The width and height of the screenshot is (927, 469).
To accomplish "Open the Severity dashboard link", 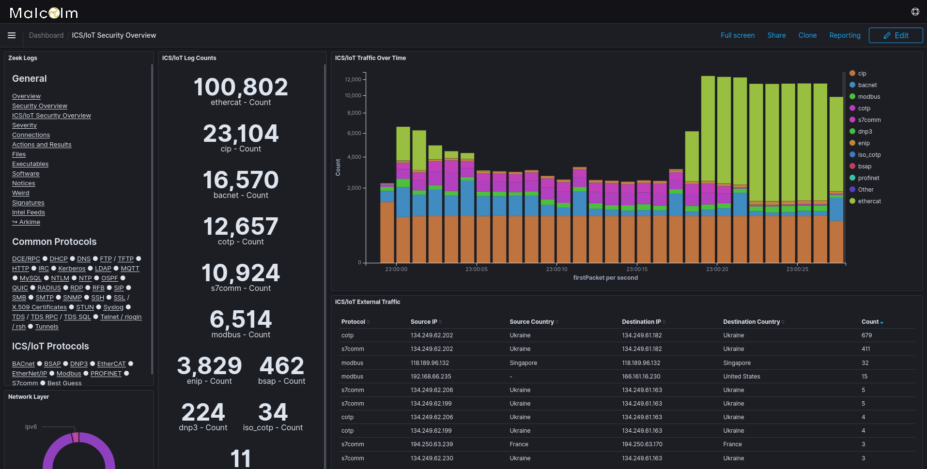I will tap(24, 125).
